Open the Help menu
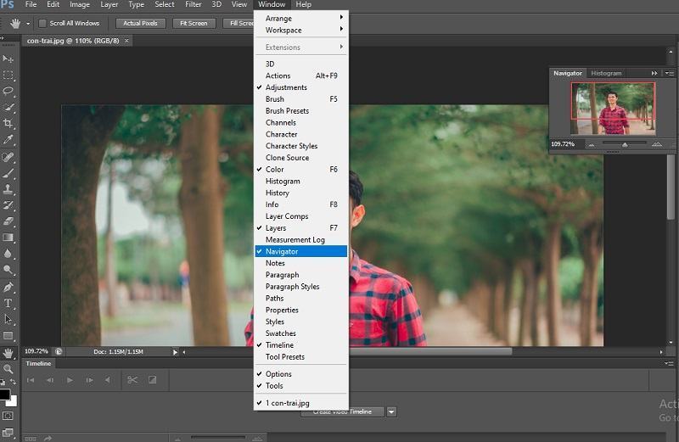 (304, 5)
